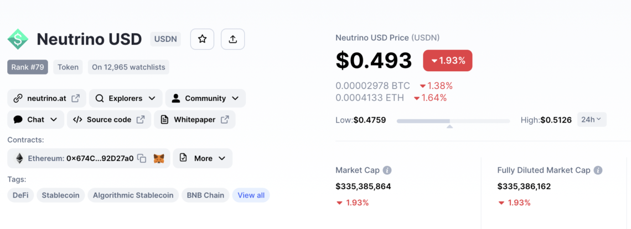Click the share upload icon button

(232, 39)
